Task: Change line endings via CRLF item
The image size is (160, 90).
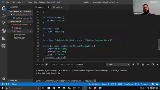Action: click(x=120, y=84)
